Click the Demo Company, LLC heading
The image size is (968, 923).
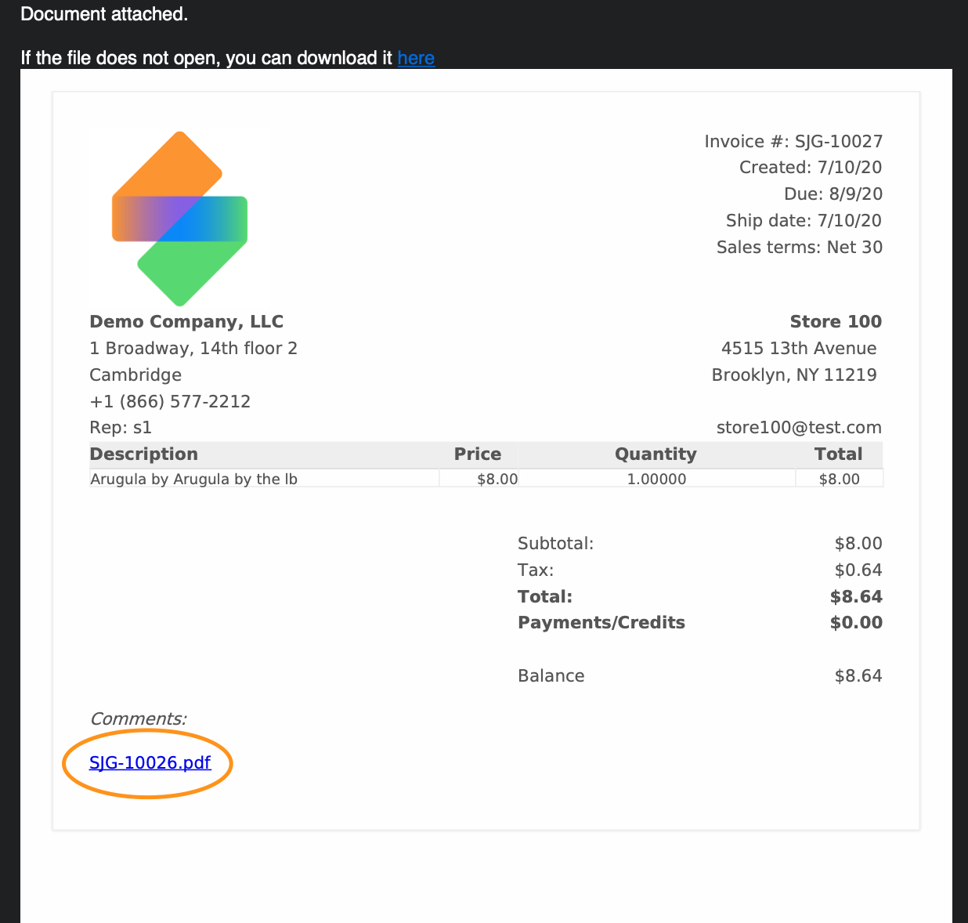[186, 322]
